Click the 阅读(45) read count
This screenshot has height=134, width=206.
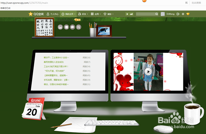[x=86, y=76]
